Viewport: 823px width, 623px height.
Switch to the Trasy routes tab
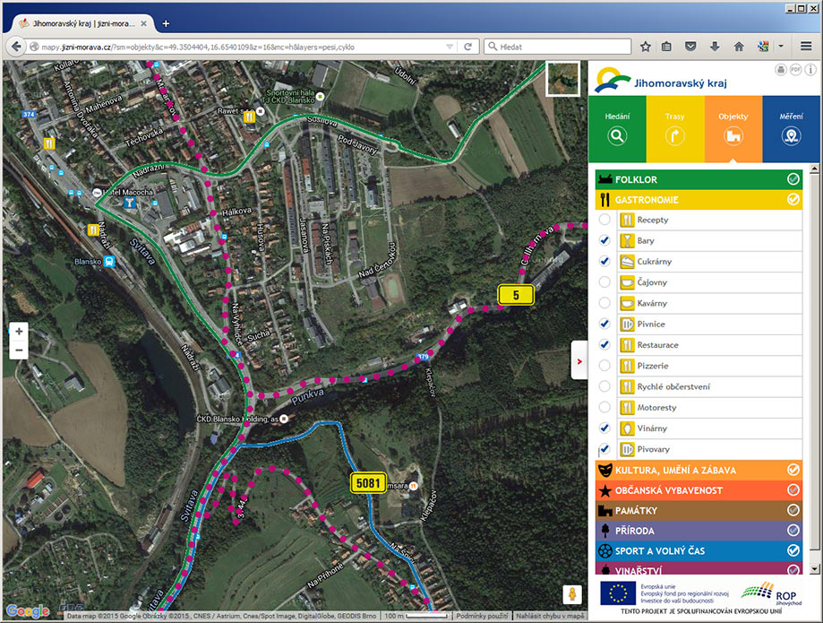[675, 129]
